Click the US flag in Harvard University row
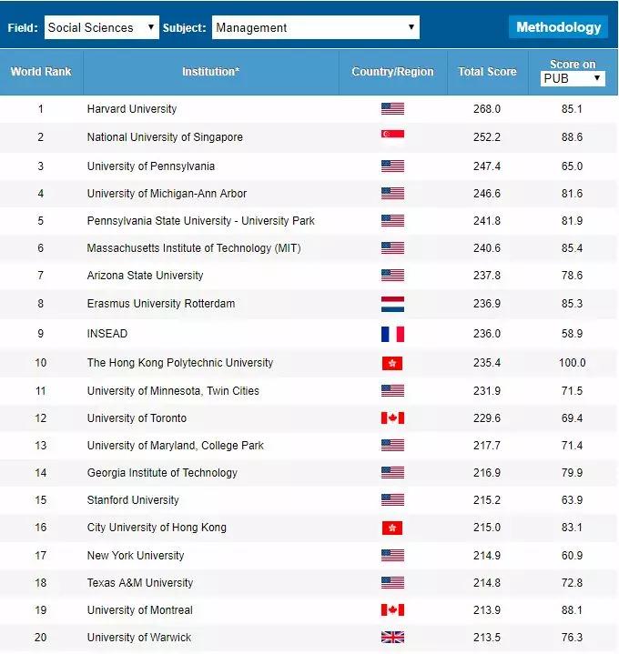This screenshot has height=654, width=619. click(x=392, y=109)
